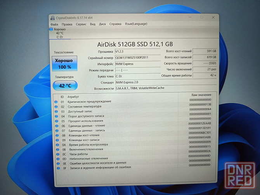Click raw value 00000006BC301

point(199,133)
